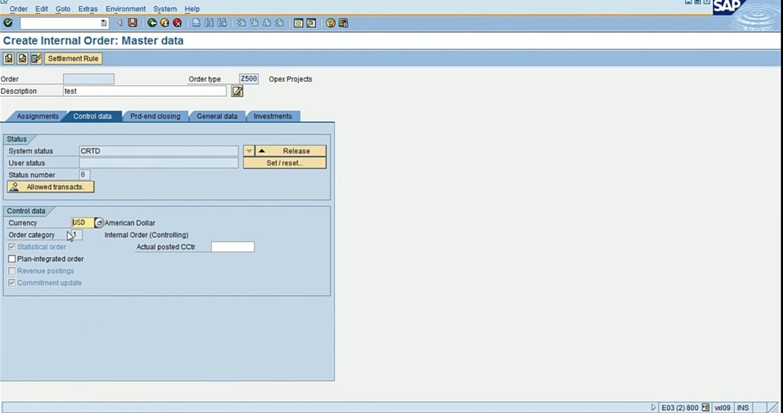The image size is (783, 413).
Task: Click the Currency USD field
Action: click(83, 223)
